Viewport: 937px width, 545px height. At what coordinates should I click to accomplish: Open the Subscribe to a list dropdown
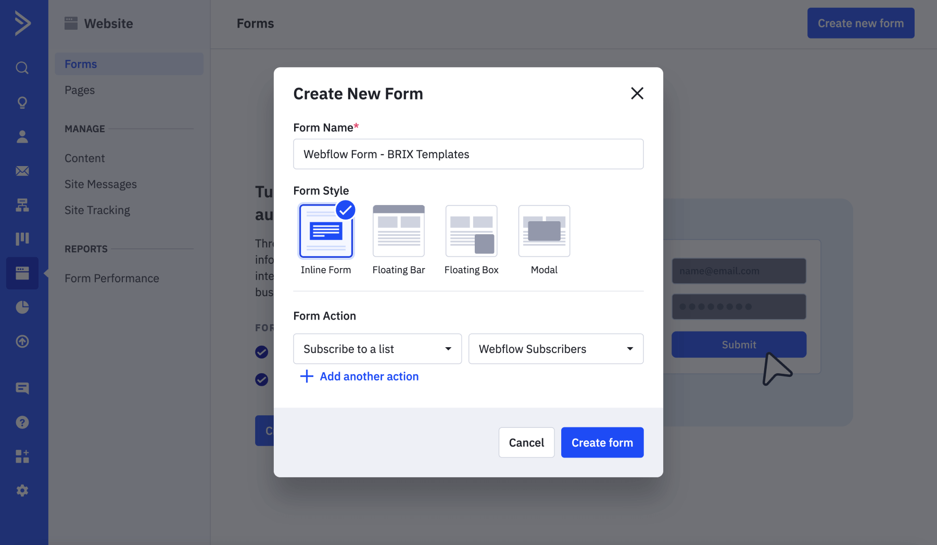click(377, 349)
